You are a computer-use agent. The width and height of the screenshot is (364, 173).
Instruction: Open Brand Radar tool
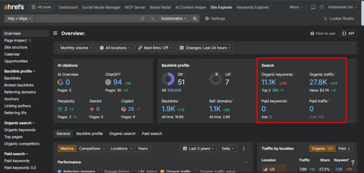(x=160, y=7)
